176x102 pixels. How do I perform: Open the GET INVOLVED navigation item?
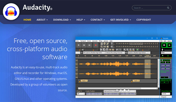click(x=120, y=20)
